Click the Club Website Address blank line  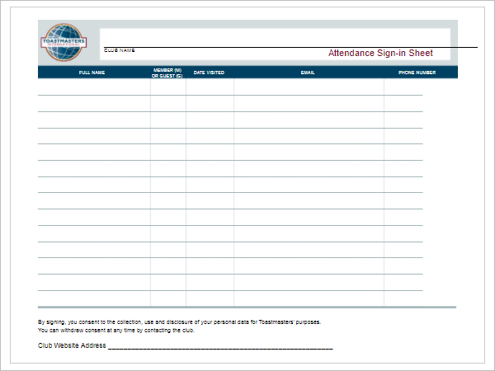pos(220,348)
